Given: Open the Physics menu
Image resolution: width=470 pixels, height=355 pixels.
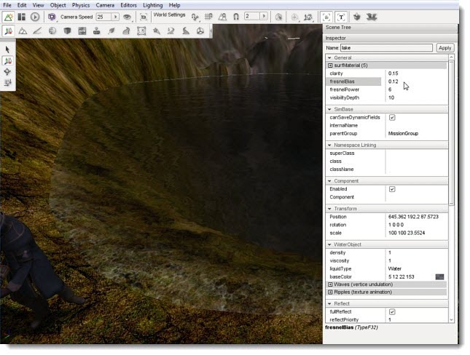Looking at the screenshot, I should [81, 5].
